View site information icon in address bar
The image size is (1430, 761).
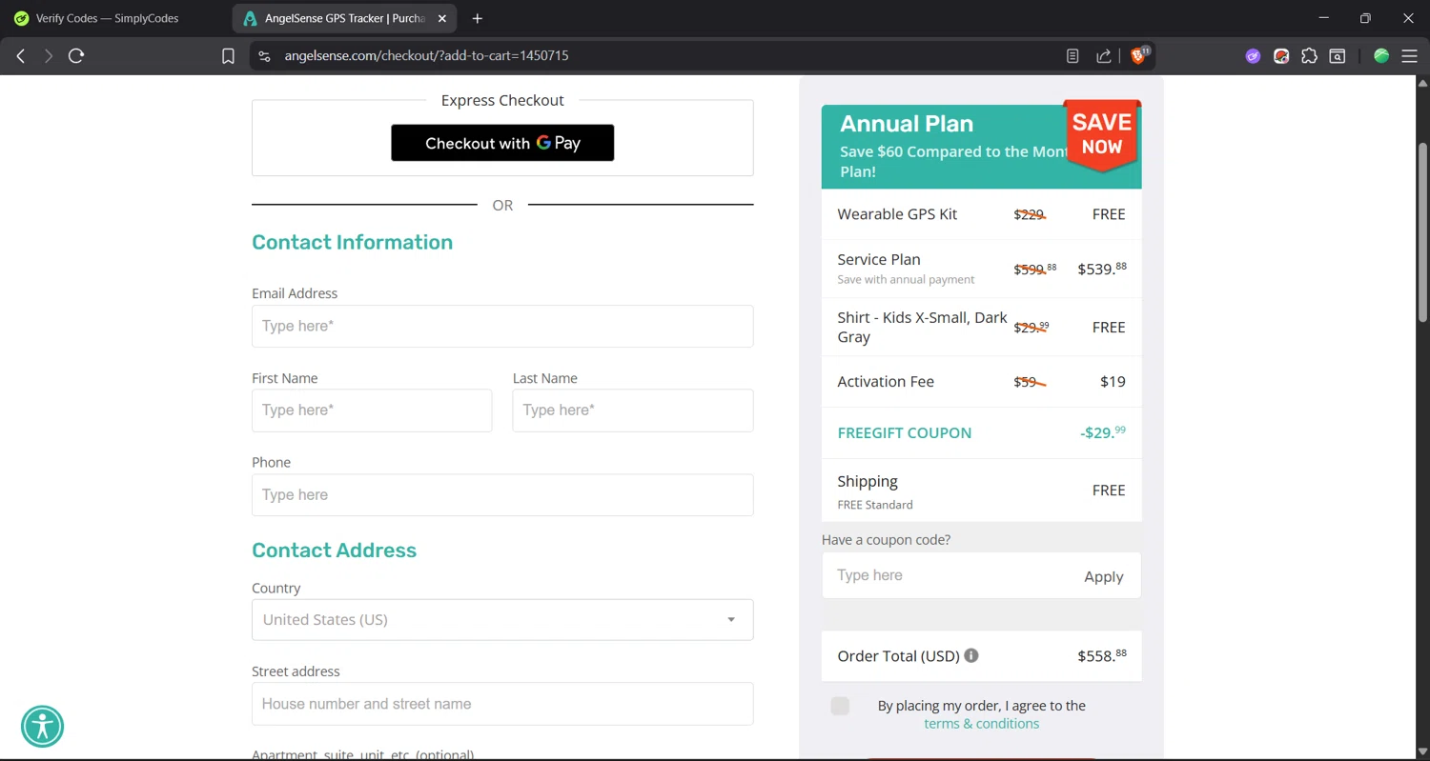point(264,56)
